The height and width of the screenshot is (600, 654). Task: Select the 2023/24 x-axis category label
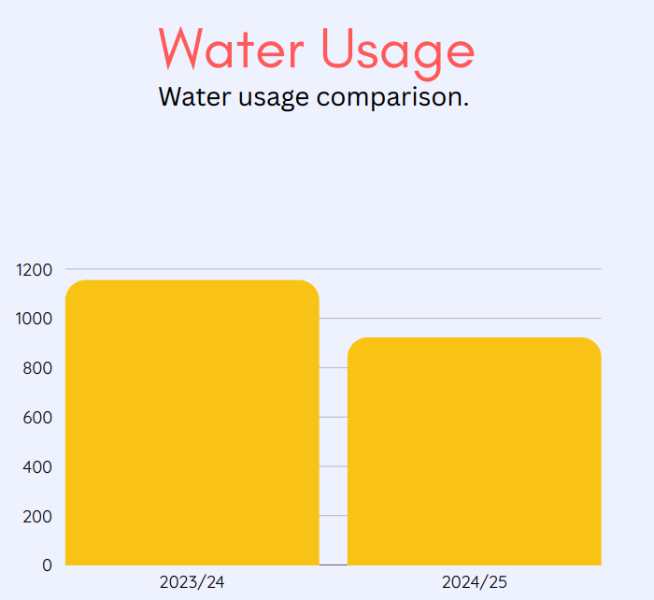[192, 582]
